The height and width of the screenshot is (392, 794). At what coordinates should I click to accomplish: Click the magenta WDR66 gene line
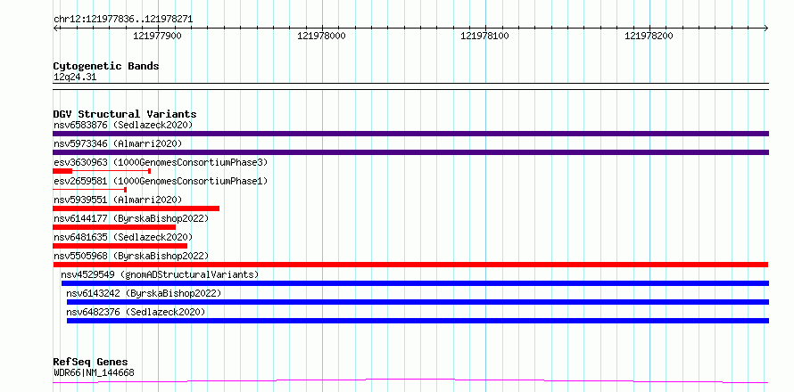pos(410,381)
